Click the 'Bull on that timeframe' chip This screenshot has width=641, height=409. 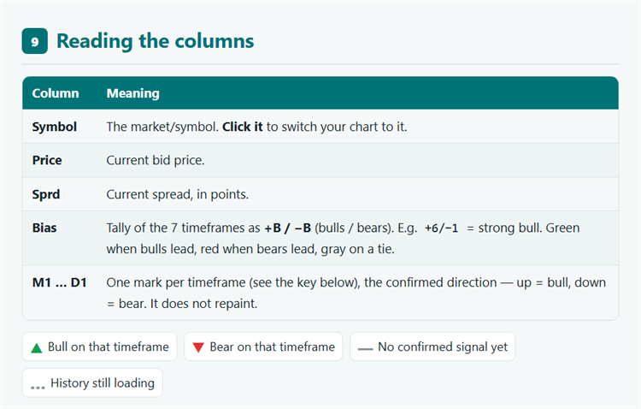(x=99, y=347)
